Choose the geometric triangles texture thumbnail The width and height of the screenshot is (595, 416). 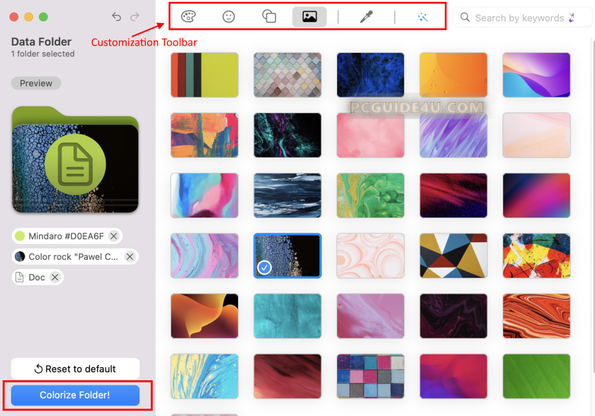[x=453, y=255]
